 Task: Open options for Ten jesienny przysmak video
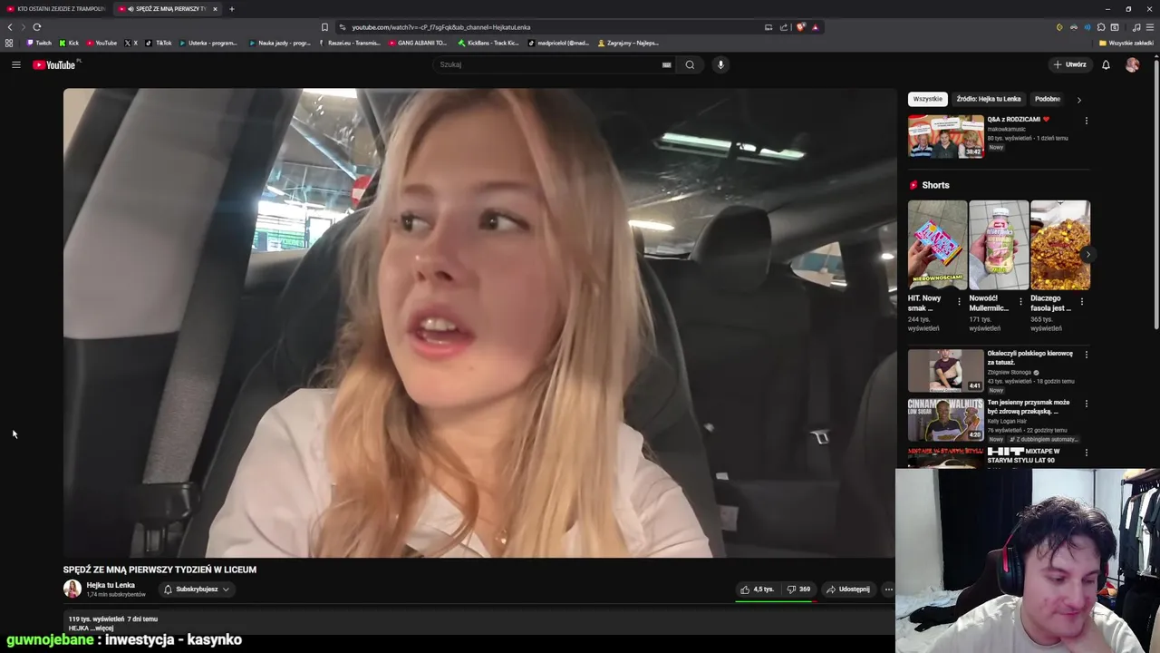click(1086, 403)
